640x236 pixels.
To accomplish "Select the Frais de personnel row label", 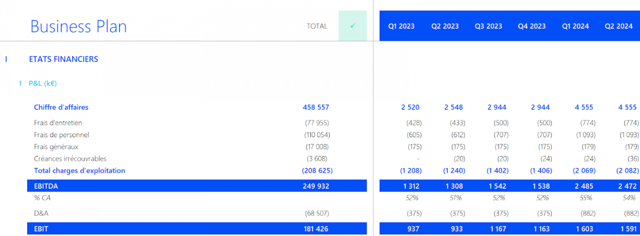I will (x=62, y=135).
